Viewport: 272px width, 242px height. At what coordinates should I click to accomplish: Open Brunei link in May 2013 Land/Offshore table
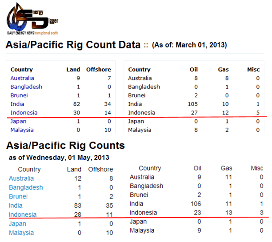pyautogui.click(x=18, y=196)
